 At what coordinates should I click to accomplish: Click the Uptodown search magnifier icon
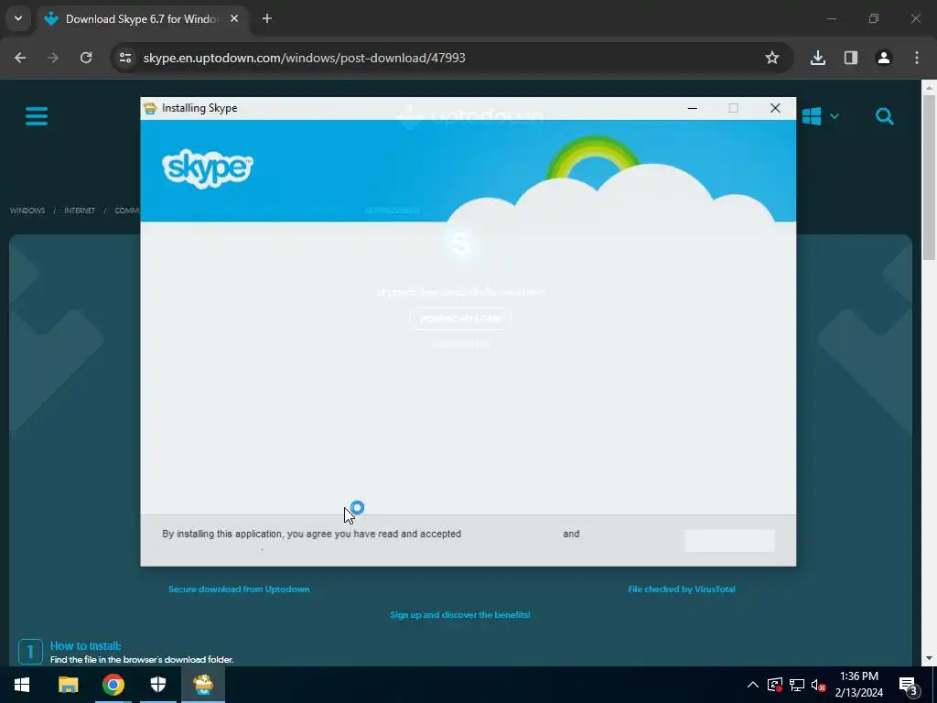coord(885,116)
